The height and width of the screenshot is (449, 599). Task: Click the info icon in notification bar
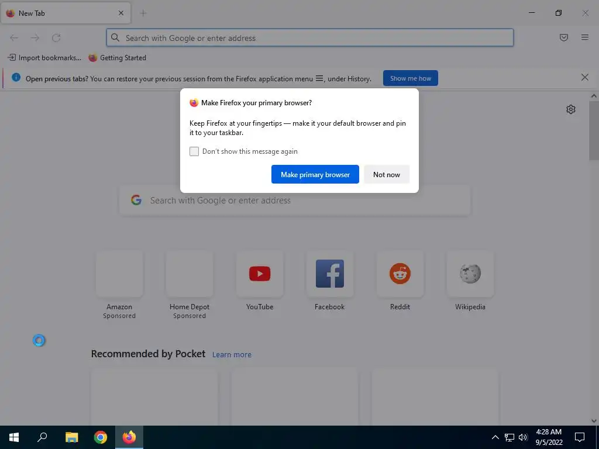pyautogui.click(x=16, y=78)
